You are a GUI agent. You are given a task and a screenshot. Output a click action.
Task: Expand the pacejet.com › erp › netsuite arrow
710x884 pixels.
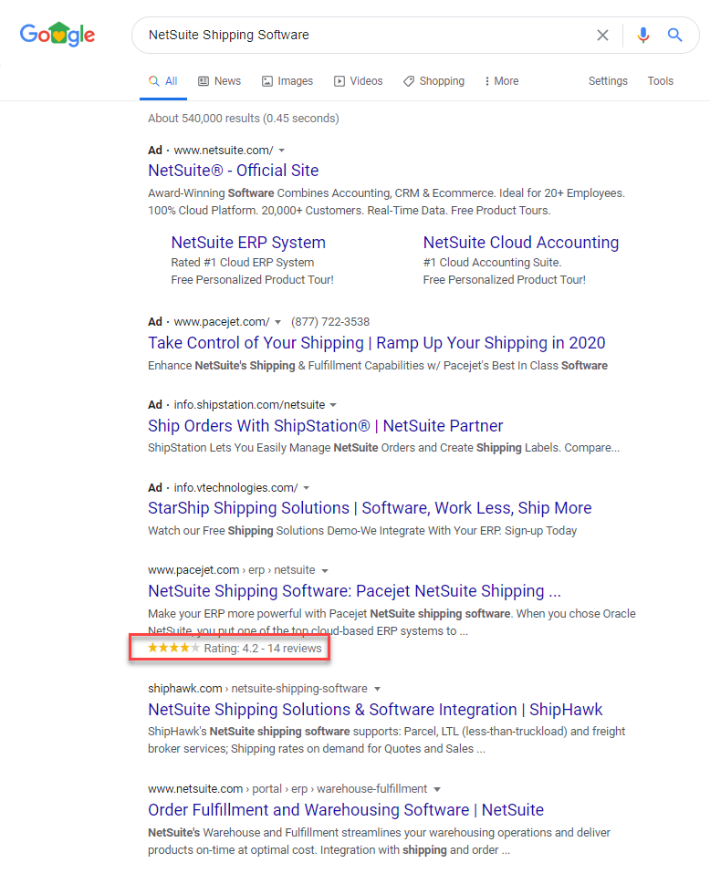pyautogui.click(x=325, y=571)
